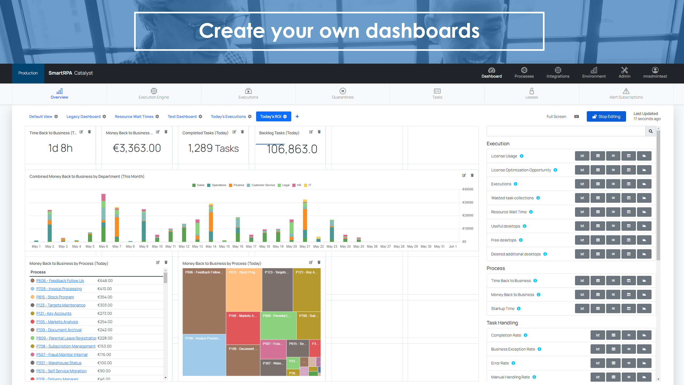
Task: Add Money Back to Business area chart
Action: click(644, 295)
